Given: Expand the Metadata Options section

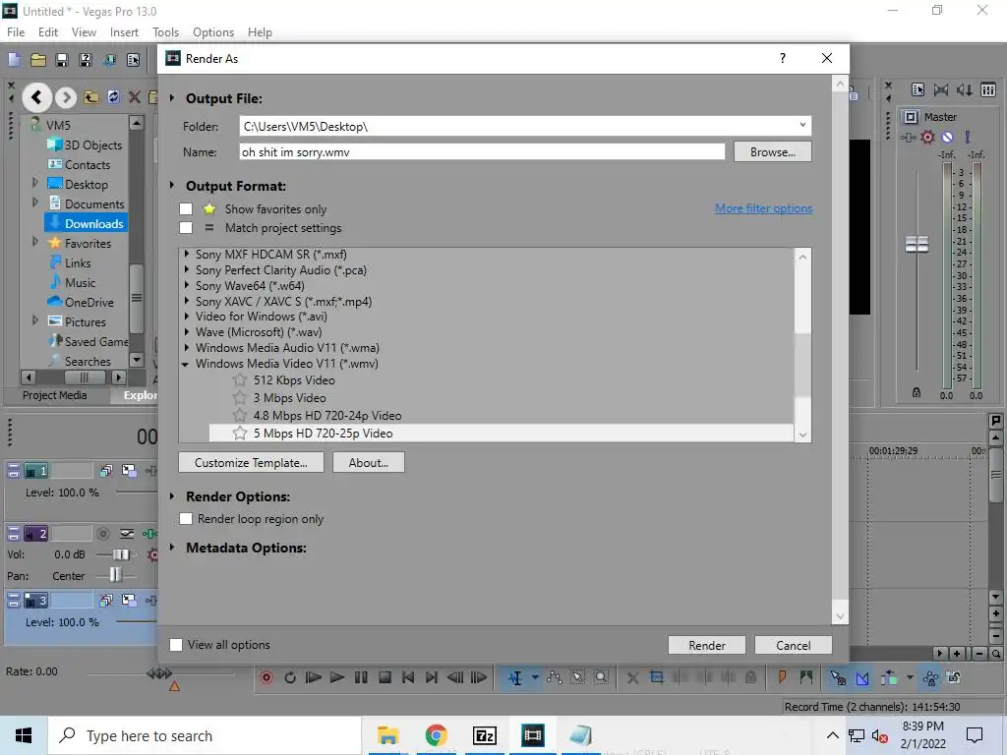Looking at the screenshot, I should (172, 548).
